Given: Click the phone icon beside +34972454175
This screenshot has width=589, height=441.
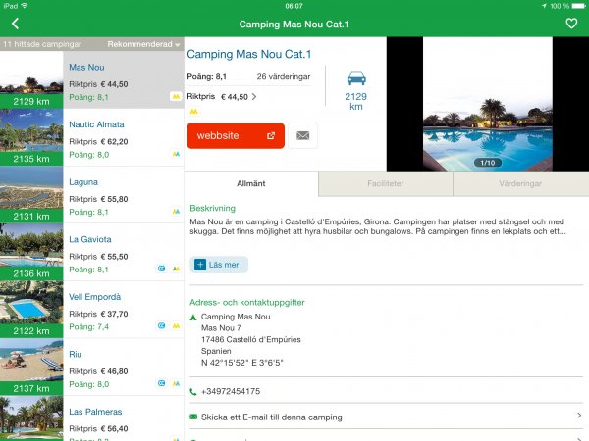Looking at the screenshot, I should [x=193, y=391].
